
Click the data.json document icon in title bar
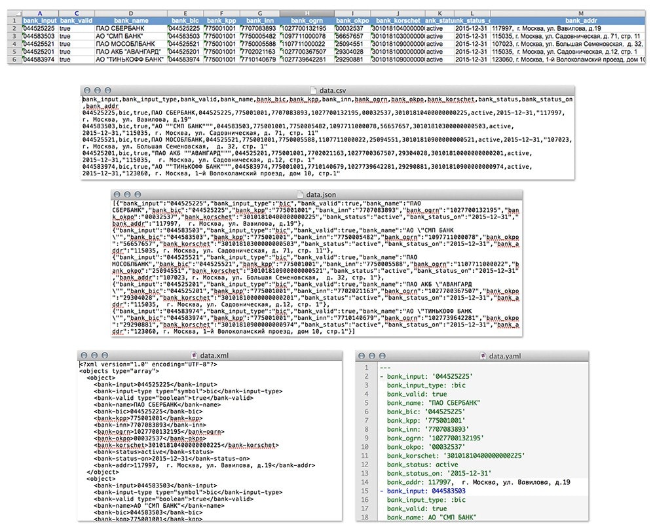[x=302, y=195]
